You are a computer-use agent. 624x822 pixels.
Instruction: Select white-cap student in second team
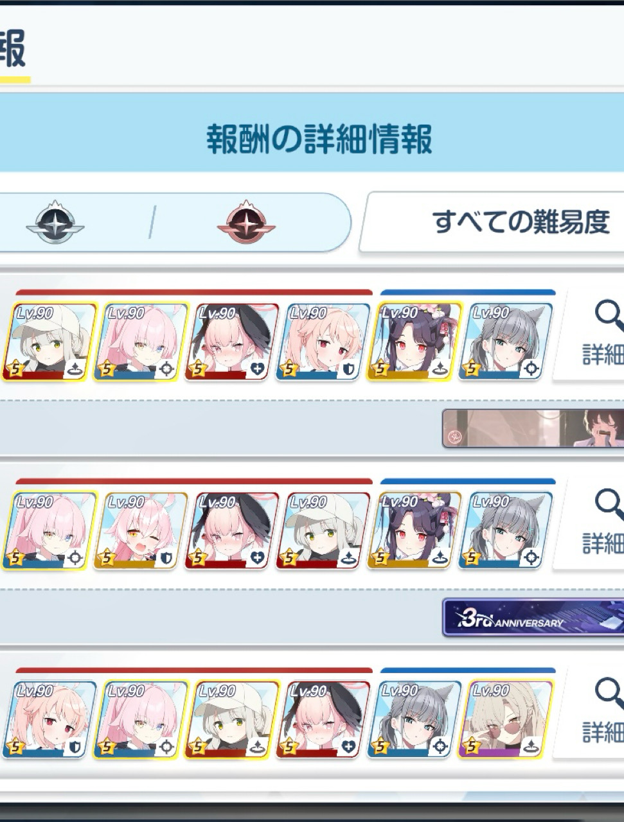323,530
